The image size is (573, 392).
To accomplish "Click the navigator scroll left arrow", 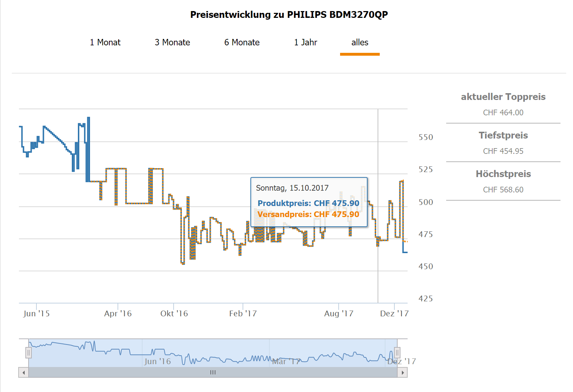I will [24, 372].
